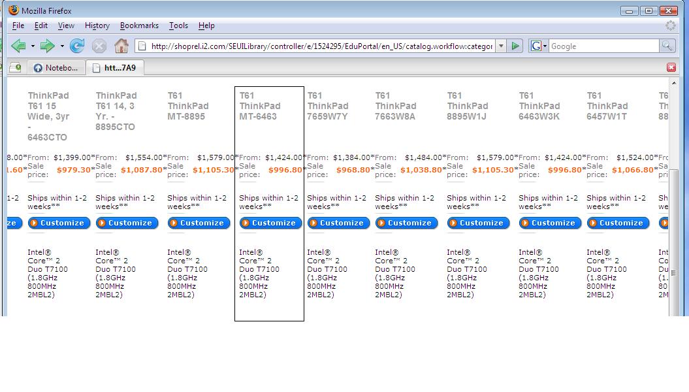Screen dimensions: 689x392
Task: Open the Edit menu
Action: tap(41, 25)
